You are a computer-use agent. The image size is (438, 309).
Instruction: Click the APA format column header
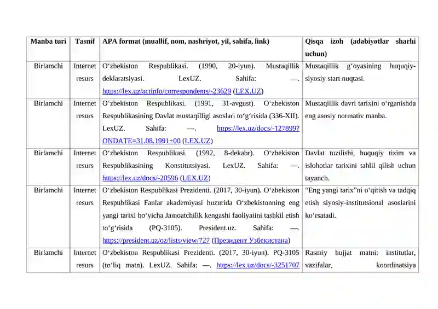click(186, 42)
